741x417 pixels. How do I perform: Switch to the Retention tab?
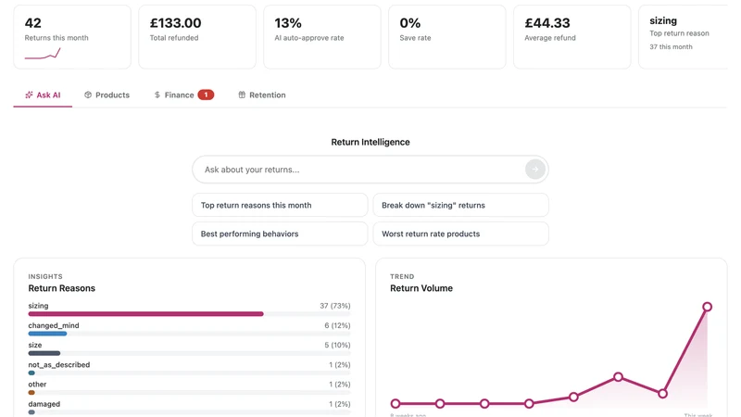262,95
